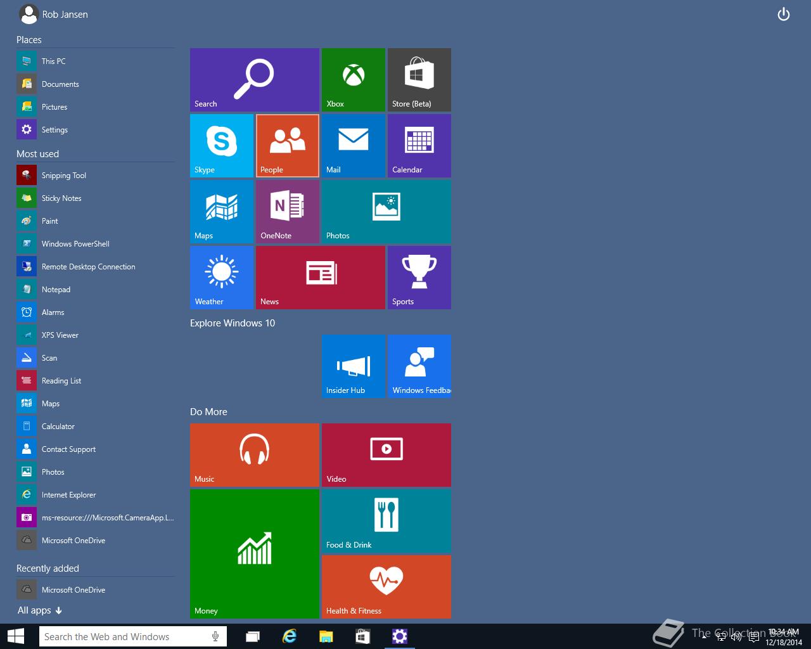Open Microsoft OneDrive under Recently added

pyautogui.click(x=96, y=590)
